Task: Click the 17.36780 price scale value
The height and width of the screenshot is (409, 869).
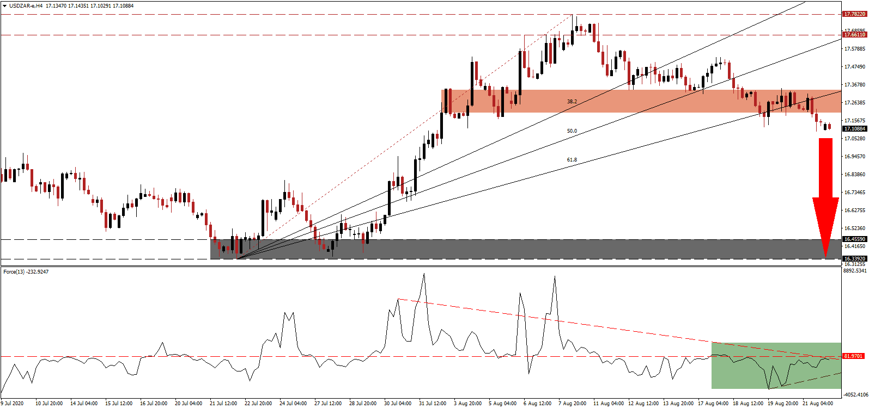Action: click(854, 85)
